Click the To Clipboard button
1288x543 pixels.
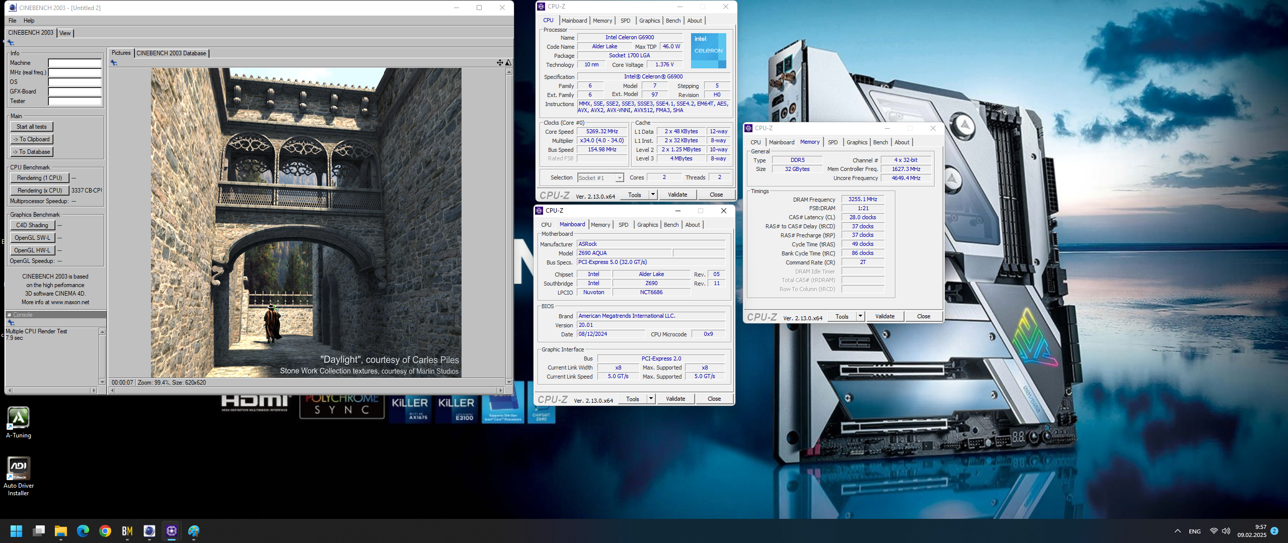pyautogui.click(x=32, y=139)
